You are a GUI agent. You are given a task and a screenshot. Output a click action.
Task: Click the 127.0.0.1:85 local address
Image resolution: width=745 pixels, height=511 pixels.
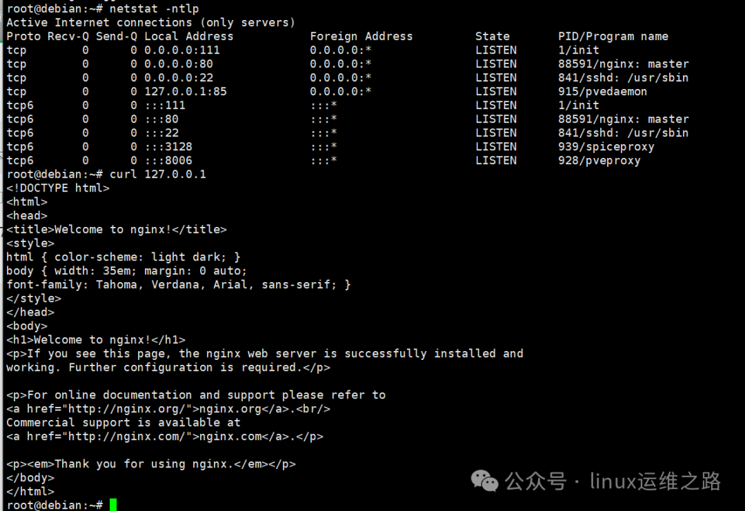185,92
